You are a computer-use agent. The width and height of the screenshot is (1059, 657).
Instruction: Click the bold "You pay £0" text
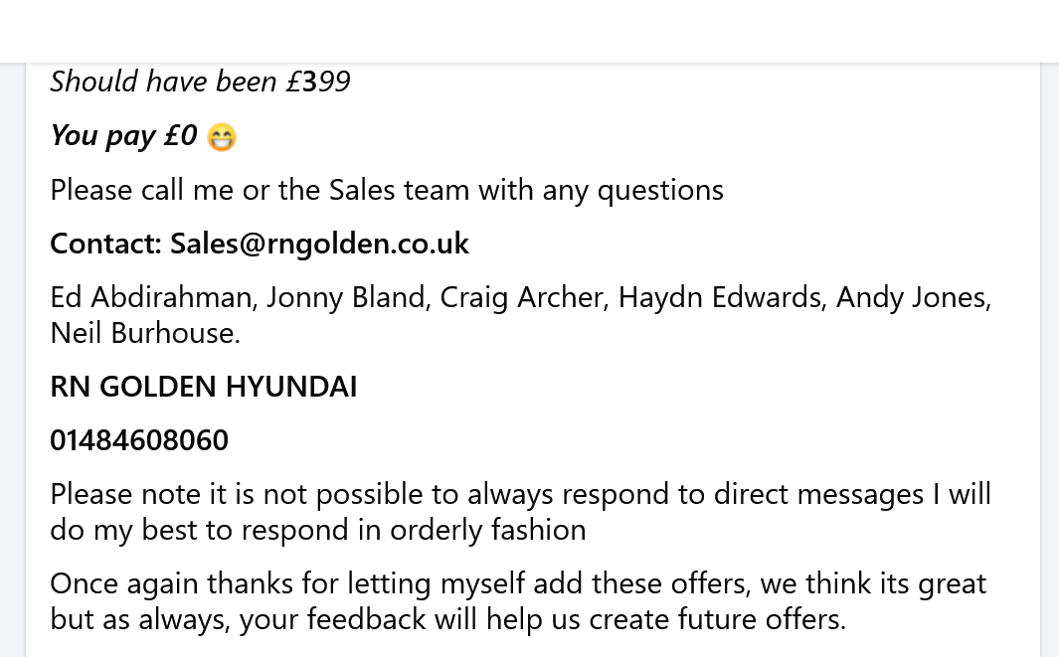pos(124,135)
